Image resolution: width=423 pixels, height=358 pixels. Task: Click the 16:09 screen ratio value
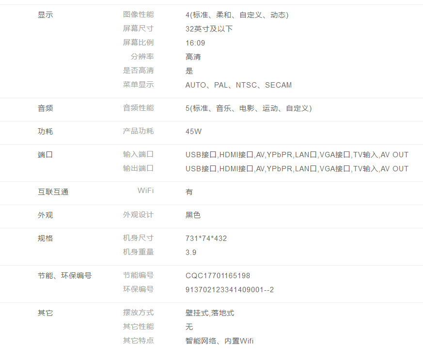pyautogui.click(x=195, y=43)
